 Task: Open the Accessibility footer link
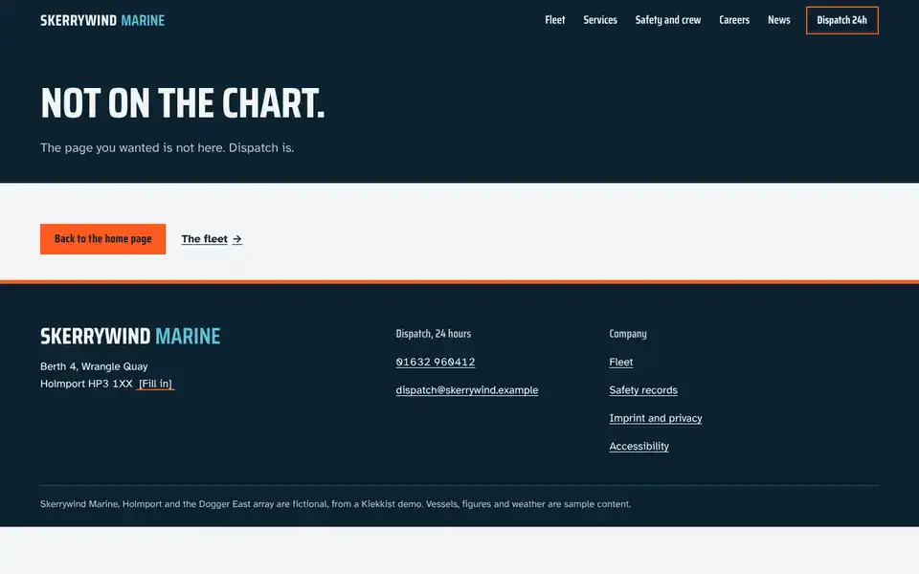(x=639, y=447)
